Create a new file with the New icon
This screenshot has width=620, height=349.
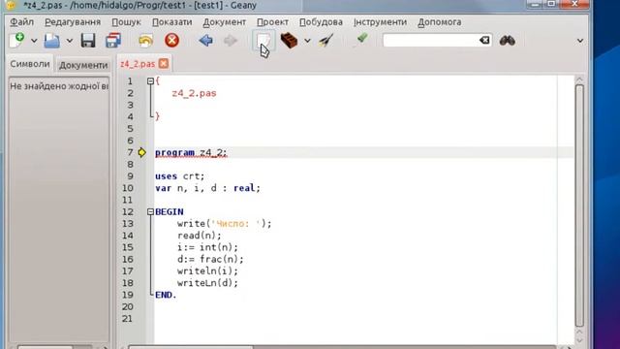point(16,41)
